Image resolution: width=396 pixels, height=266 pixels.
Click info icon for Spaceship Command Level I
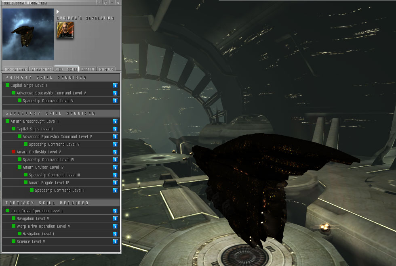[115, 190]
